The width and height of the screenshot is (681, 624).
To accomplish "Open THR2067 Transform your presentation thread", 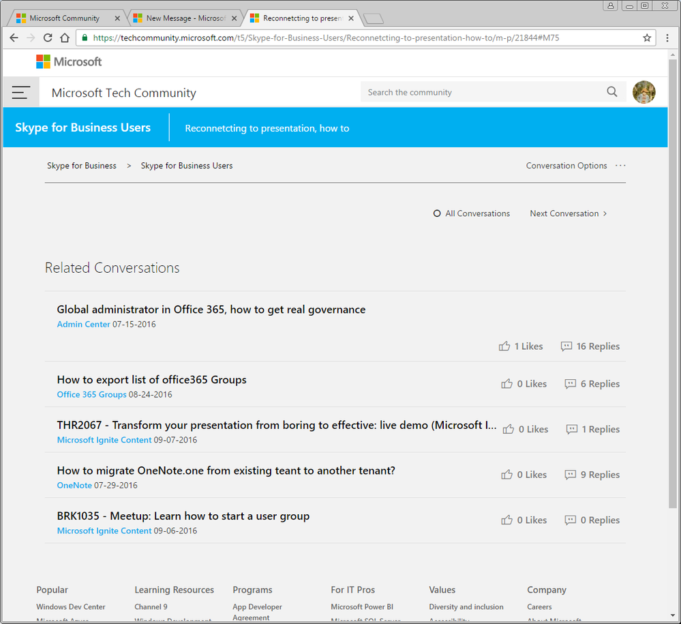I will point(277,425).
